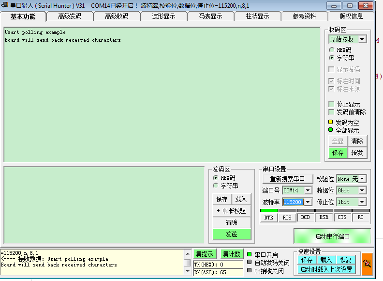Click the log scrollbar up arrow

tap(187, 254)
